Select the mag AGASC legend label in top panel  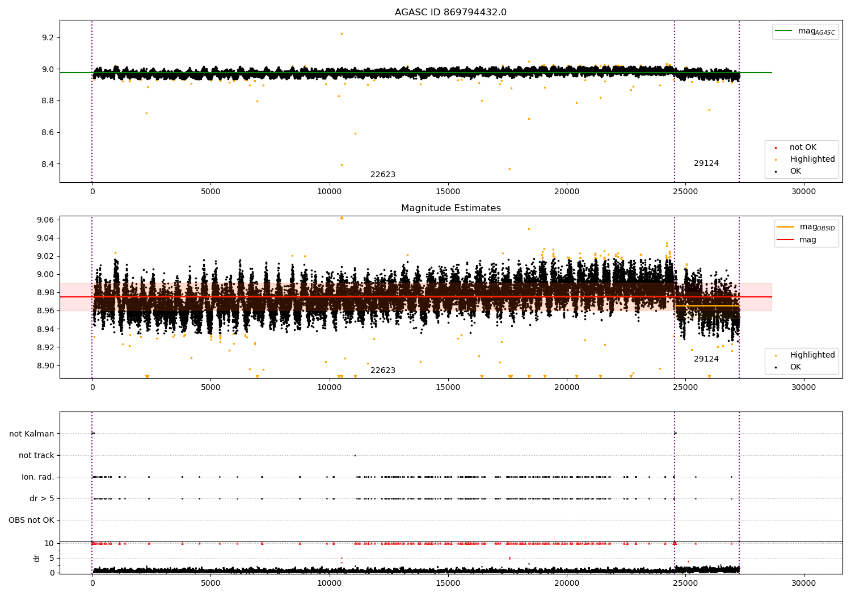pos(816,31)
